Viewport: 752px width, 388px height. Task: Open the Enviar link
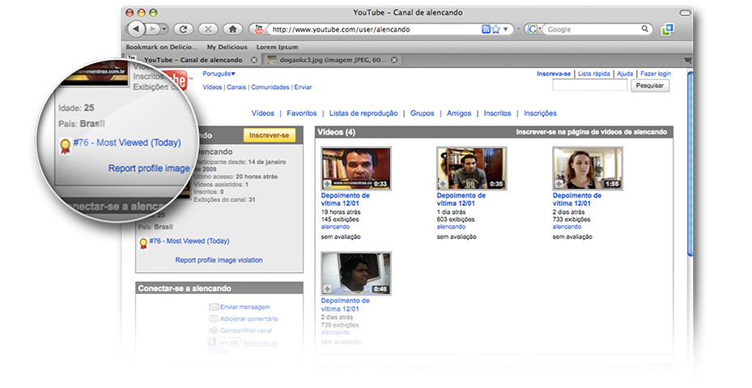[x=303, y=87]
